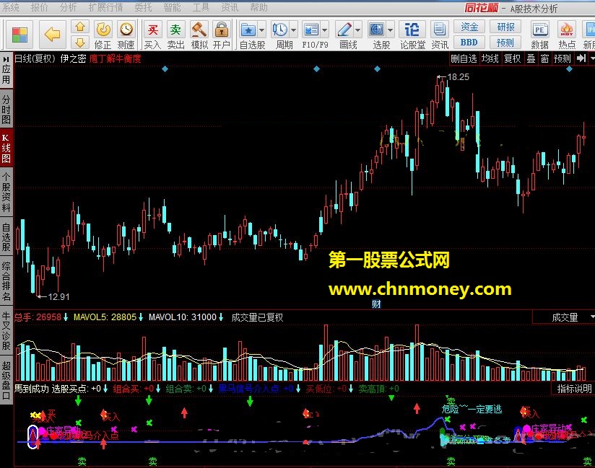Open the 委托 menu

[x=143, y=7]
